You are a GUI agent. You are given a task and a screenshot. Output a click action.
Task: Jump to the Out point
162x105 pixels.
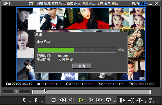(131, 100)
